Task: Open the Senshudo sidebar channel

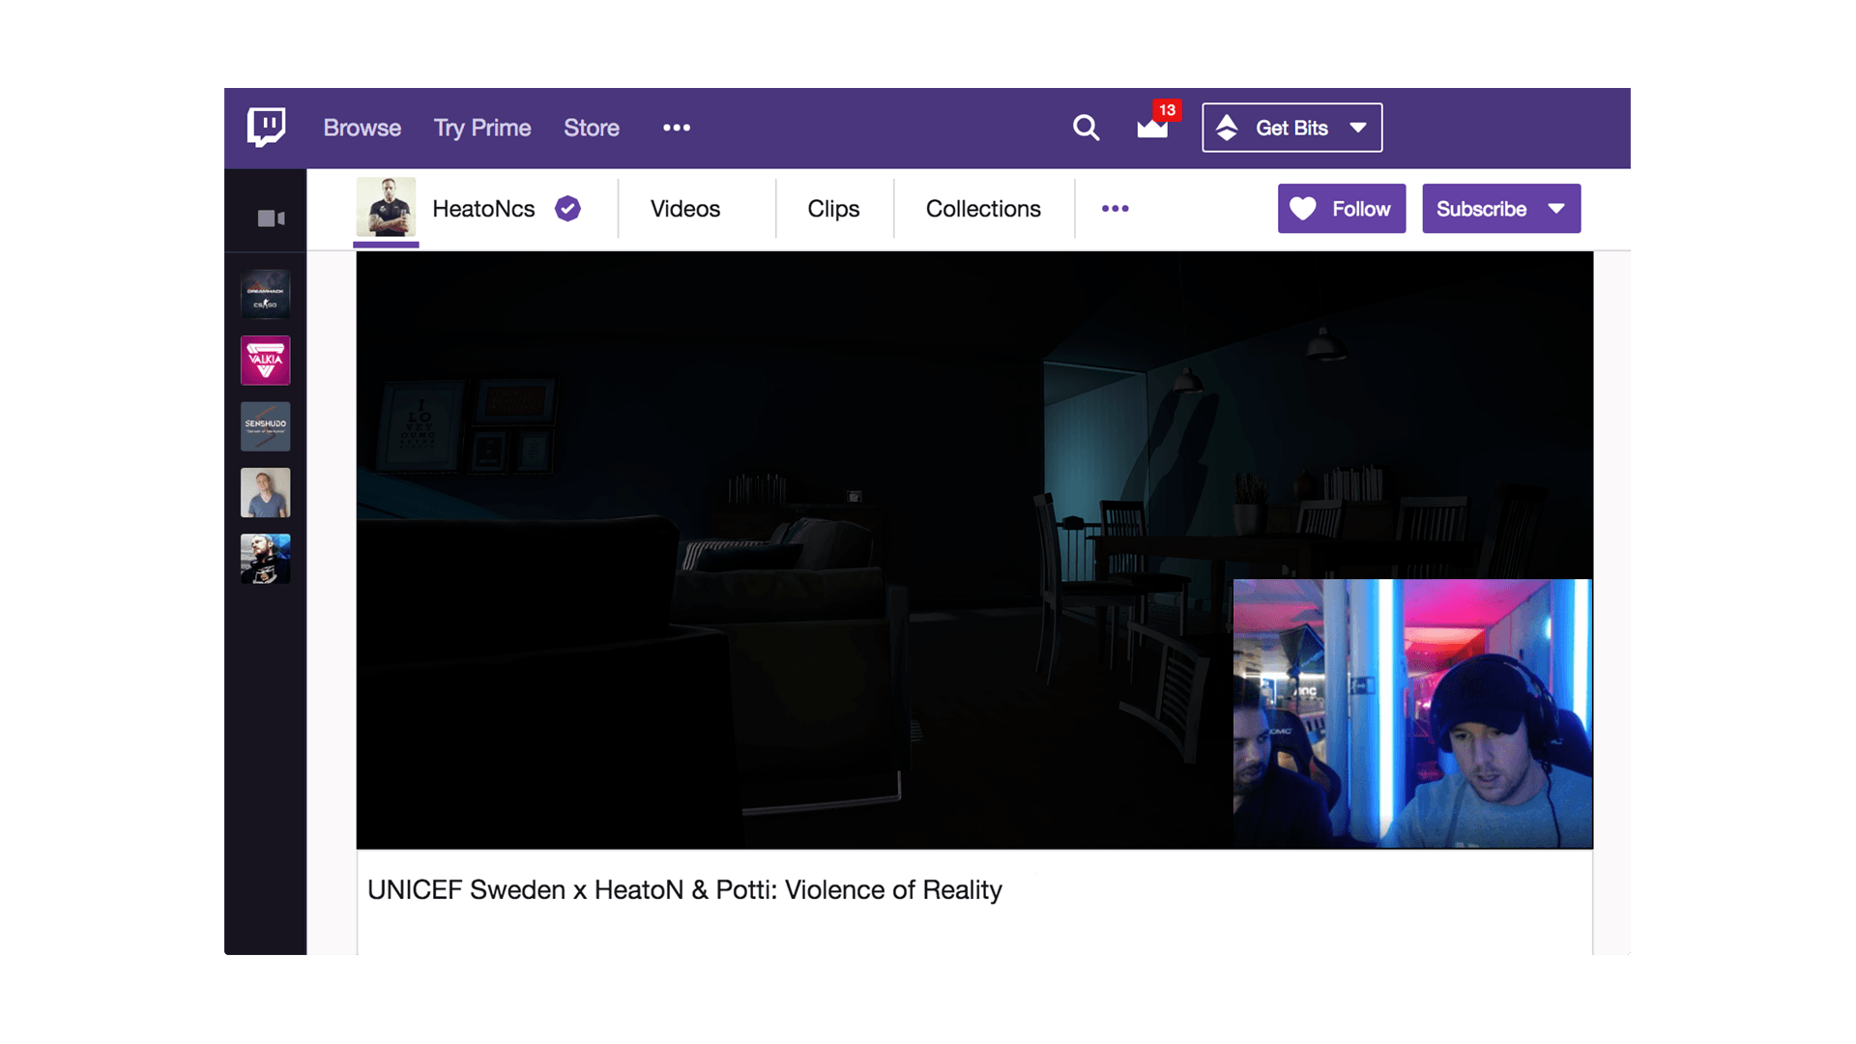Action: (265, 426)
